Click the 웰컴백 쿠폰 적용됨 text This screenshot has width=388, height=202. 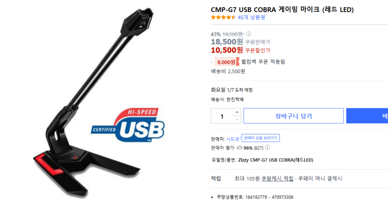[263, 62]
